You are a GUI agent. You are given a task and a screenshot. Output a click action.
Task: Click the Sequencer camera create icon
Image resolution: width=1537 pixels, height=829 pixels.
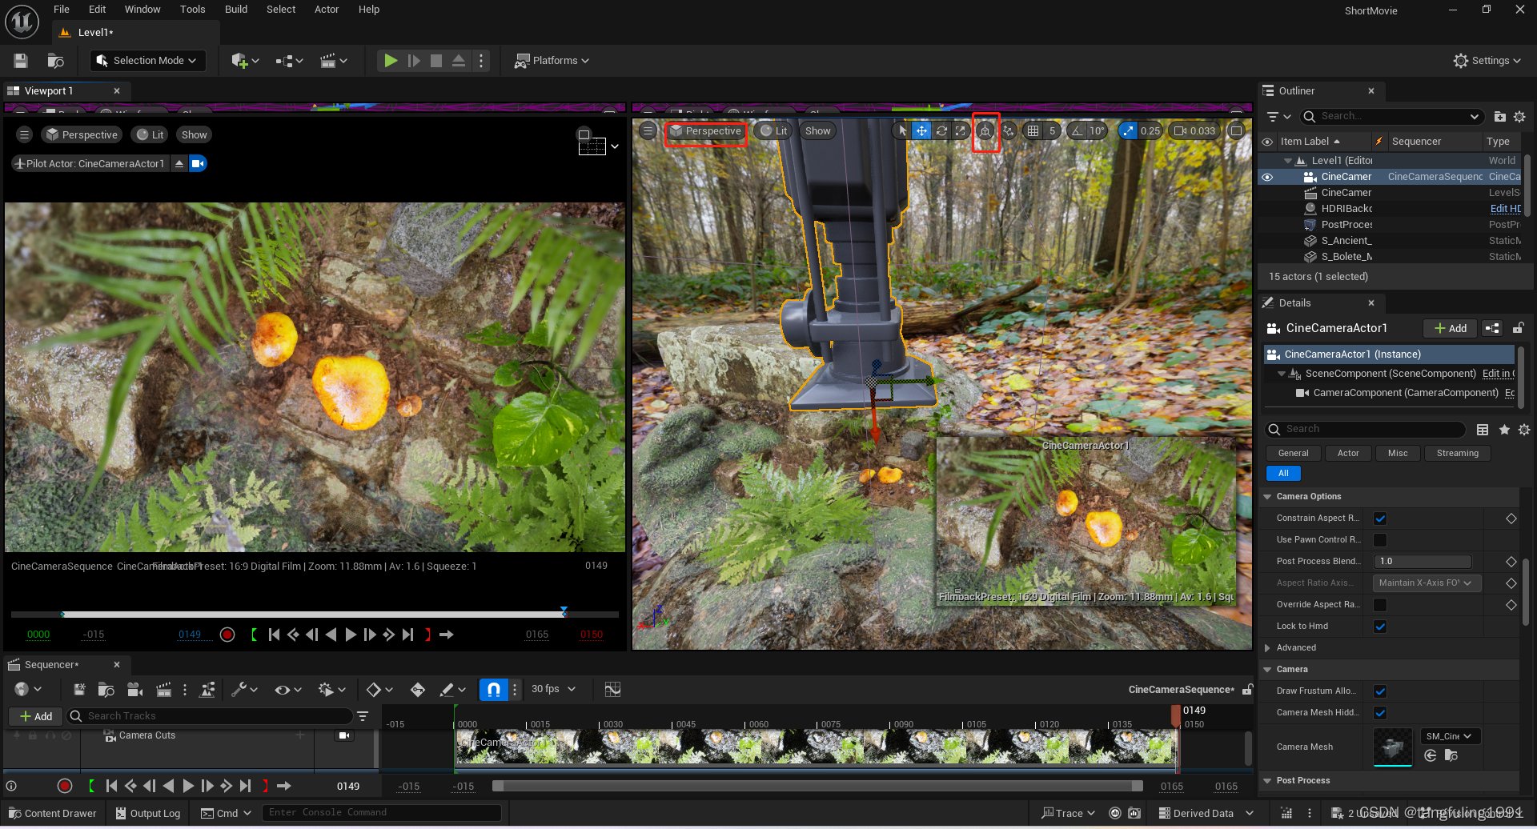click(135, 689)
